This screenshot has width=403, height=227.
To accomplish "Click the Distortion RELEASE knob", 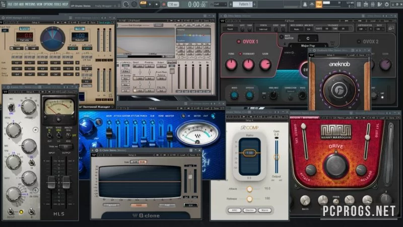I will tap(361, 170).
